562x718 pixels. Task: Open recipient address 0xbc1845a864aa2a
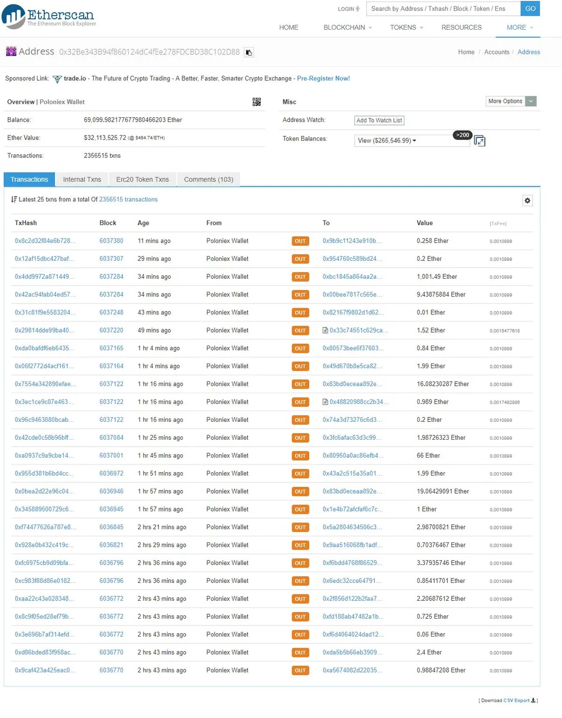pyautogui.click(x=352, y=277)
